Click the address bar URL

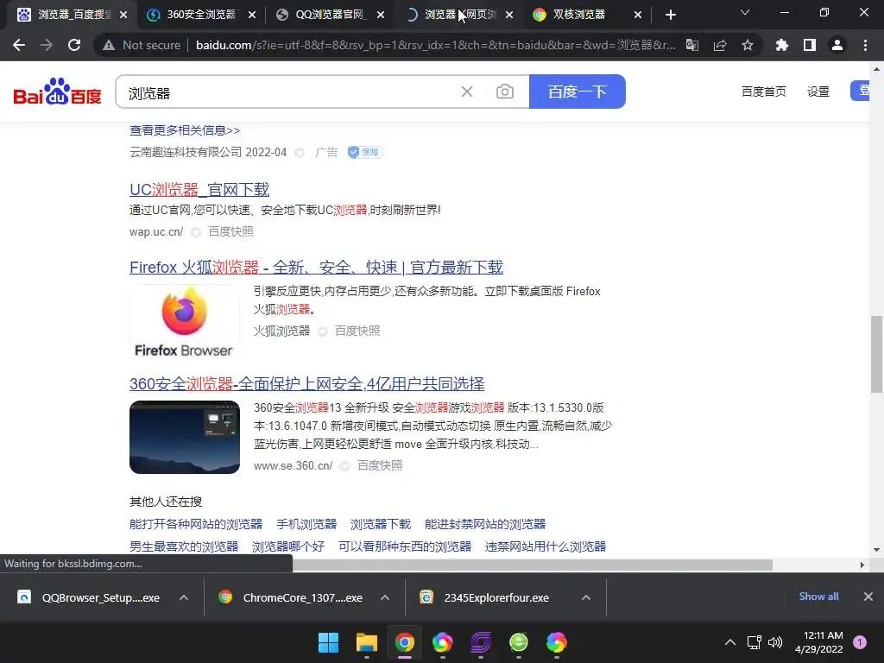[435, 45]
